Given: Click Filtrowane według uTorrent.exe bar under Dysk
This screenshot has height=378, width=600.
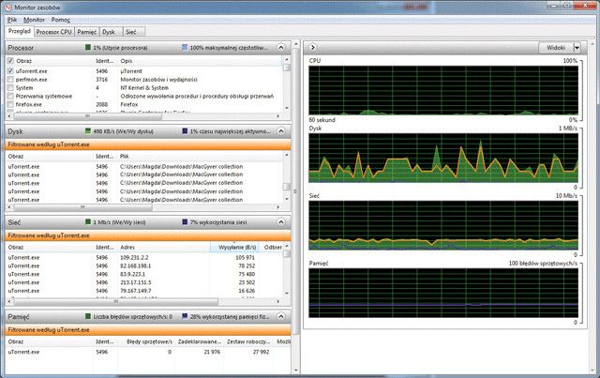Looking at the screenshot, I should point(148,144).
